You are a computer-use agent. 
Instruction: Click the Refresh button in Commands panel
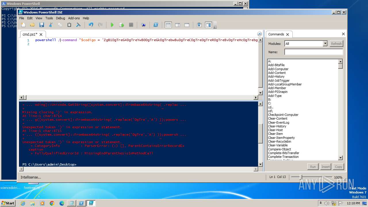pos(336,44)
